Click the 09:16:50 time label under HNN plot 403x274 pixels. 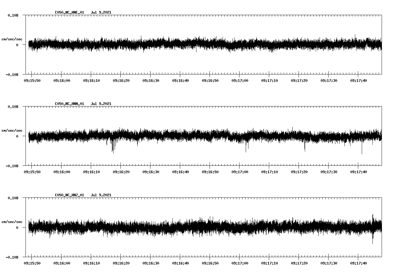click(210, 172)
